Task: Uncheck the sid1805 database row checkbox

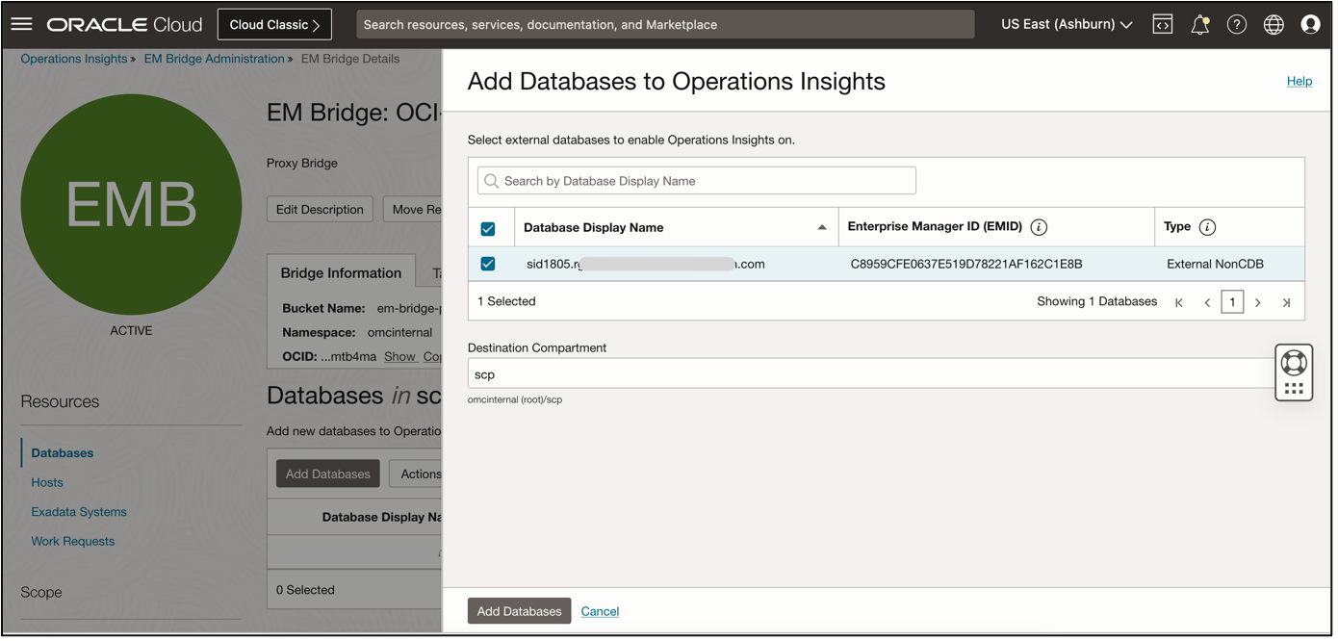Action: [x=488, y=264]
